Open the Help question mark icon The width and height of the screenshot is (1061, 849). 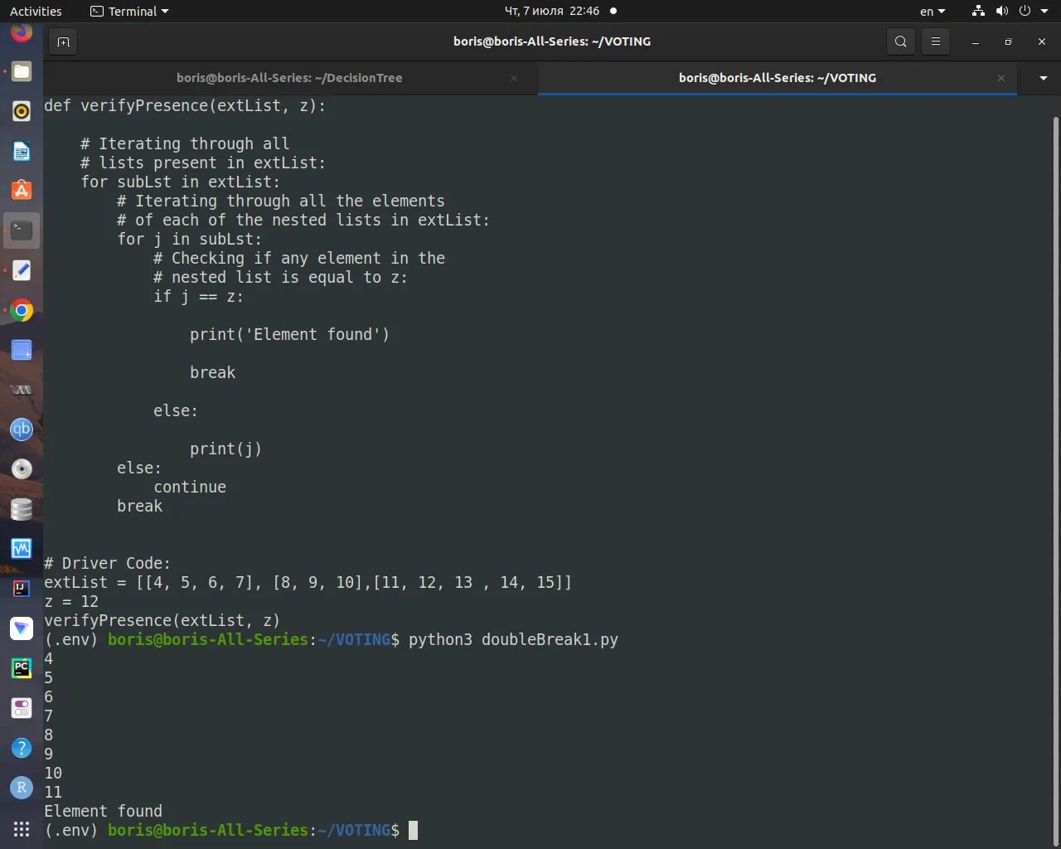coord(22,748)
